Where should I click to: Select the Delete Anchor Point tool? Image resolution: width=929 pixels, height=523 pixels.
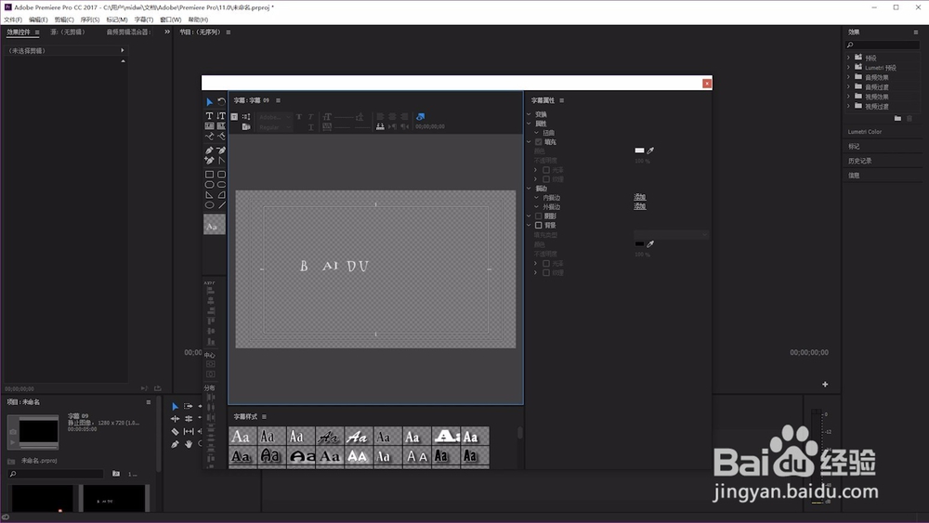[221, 150]
